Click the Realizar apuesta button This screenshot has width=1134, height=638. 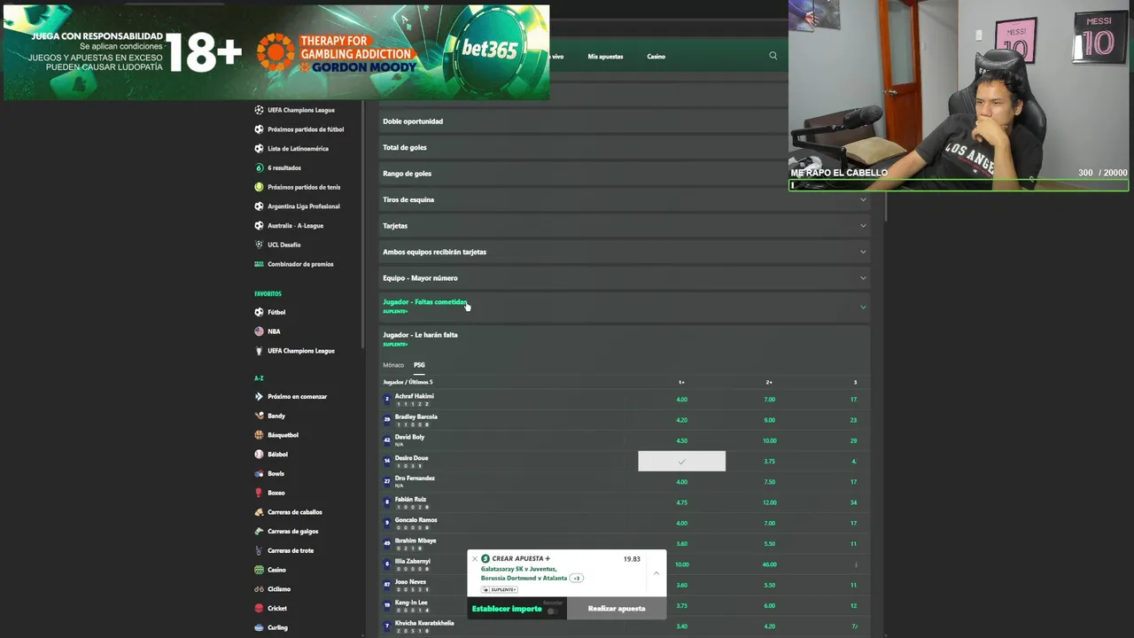coord(617,609)
